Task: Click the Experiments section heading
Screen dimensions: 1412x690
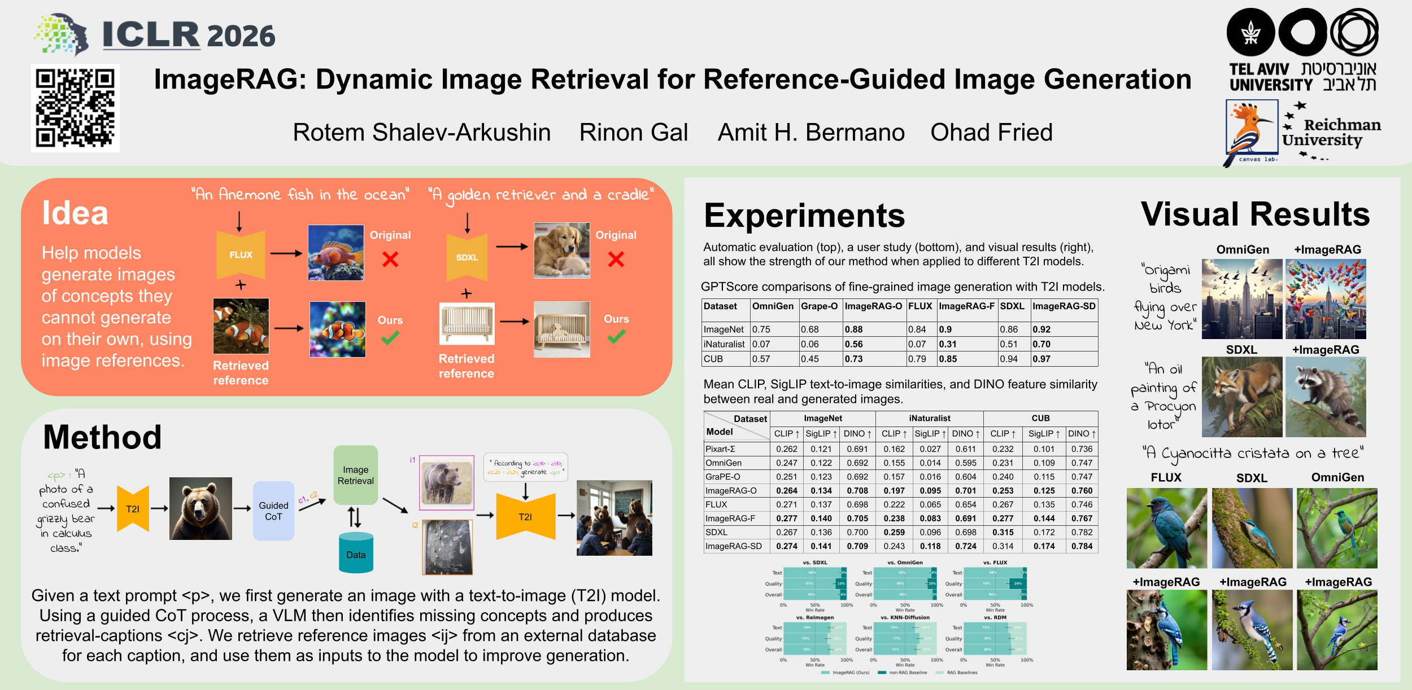Action: pyautogui.click(x=804, y=216)
